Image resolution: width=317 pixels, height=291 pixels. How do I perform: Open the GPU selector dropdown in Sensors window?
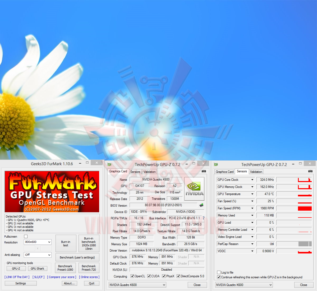244,285
